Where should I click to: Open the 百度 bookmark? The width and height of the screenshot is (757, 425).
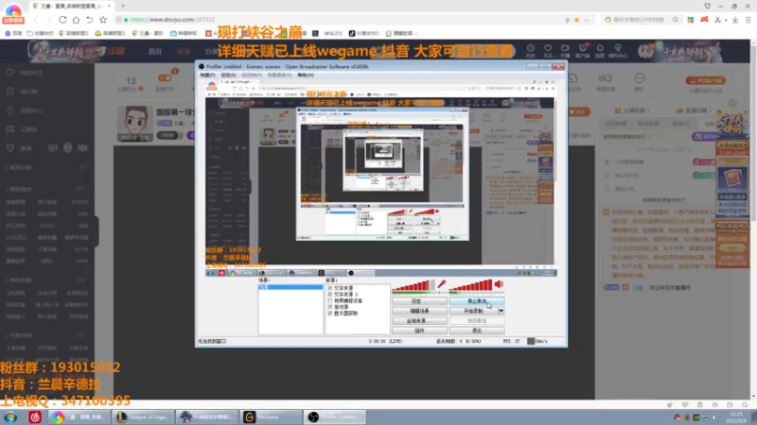(x=13, y=33)
